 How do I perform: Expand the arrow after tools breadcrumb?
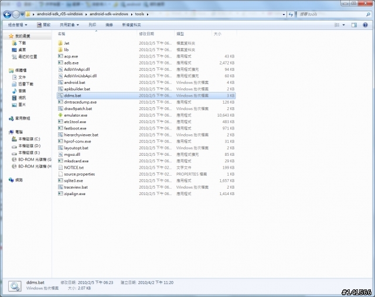(148, 14)
